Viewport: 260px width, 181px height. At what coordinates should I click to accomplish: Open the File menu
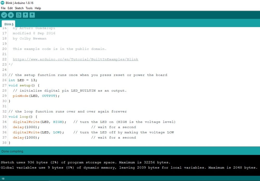click(3, 8)
